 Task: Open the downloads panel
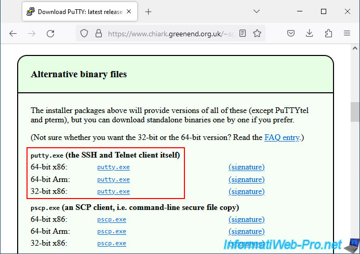[x=310, y=34]
